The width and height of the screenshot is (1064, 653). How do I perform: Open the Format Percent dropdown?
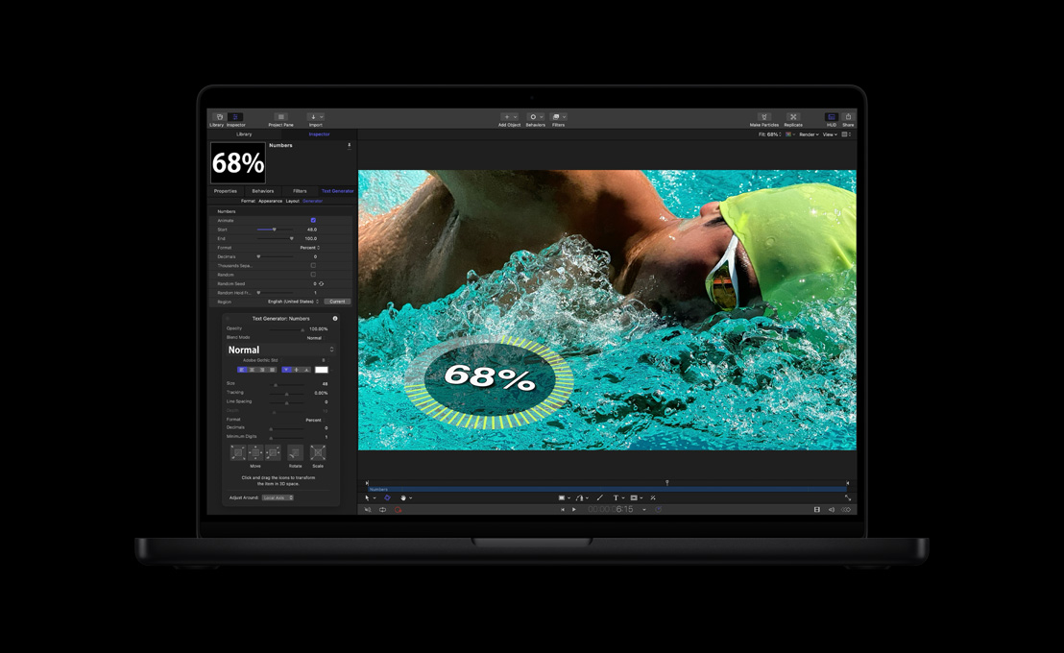(311, 248)
